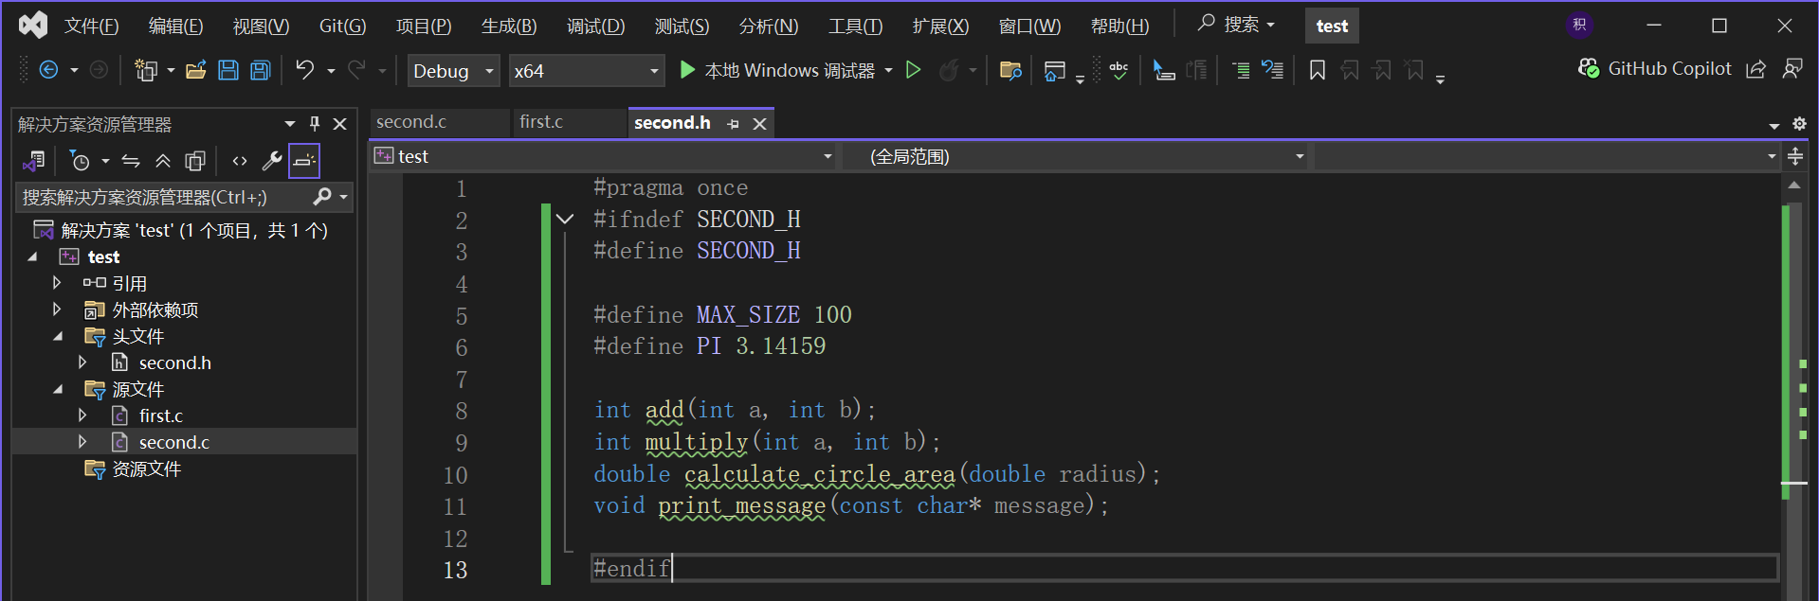Click the browser window home icon

coord(1054,70)
